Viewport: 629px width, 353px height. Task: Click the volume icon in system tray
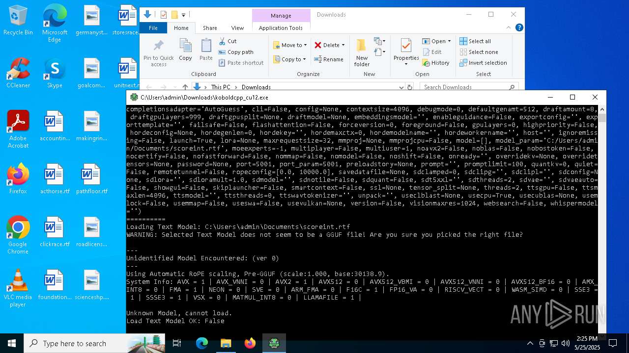click(x=565, y=343)
